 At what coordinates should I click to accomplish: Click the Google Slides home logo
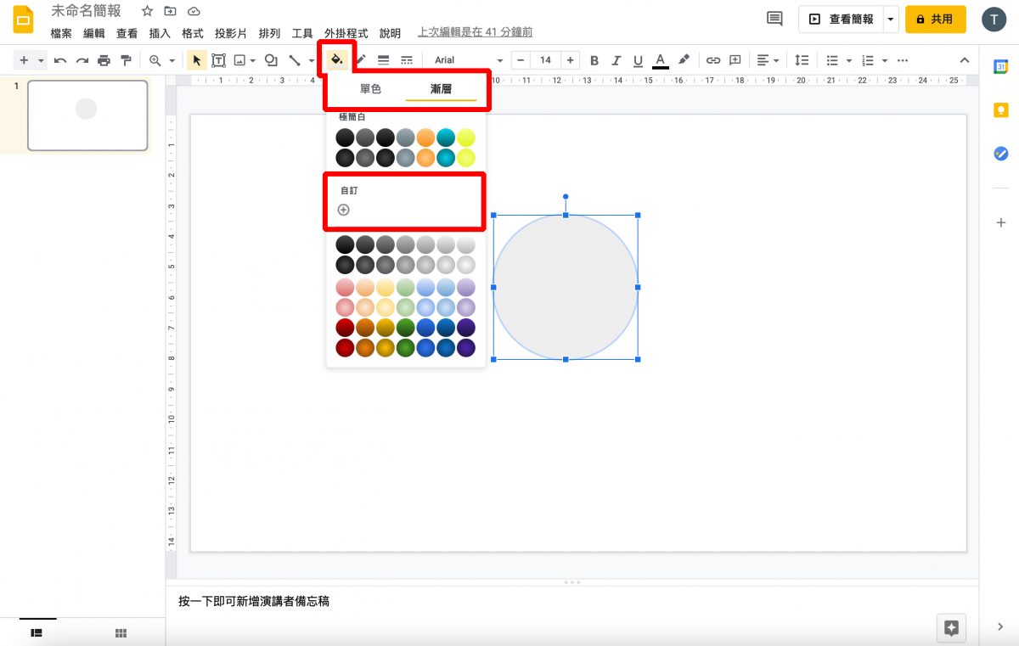[24, 20]
